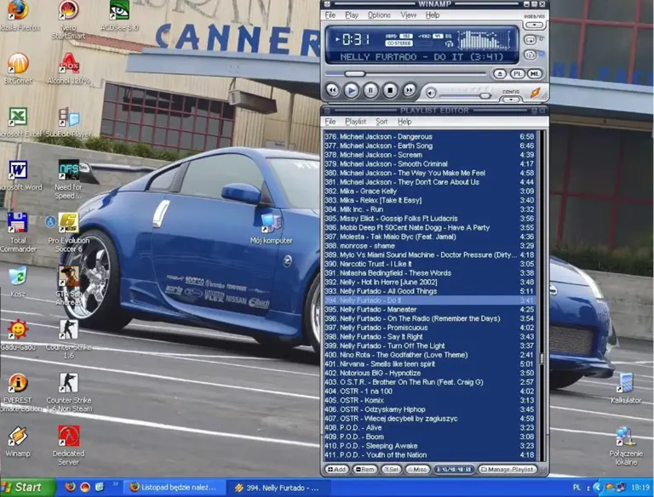Click the spectrum visualizer in Winamp
654x497 pixels.
[484, 40]
